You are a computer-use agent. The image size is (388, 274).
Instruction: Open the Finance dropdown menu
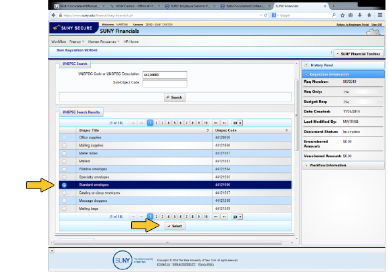[76, 41]
